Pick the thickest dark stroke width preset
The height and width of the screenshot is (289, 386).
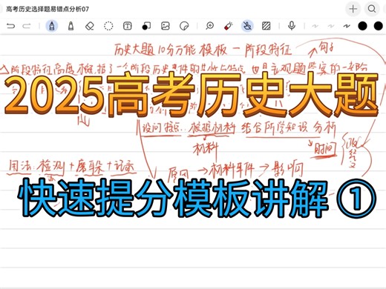pos(347,26)
